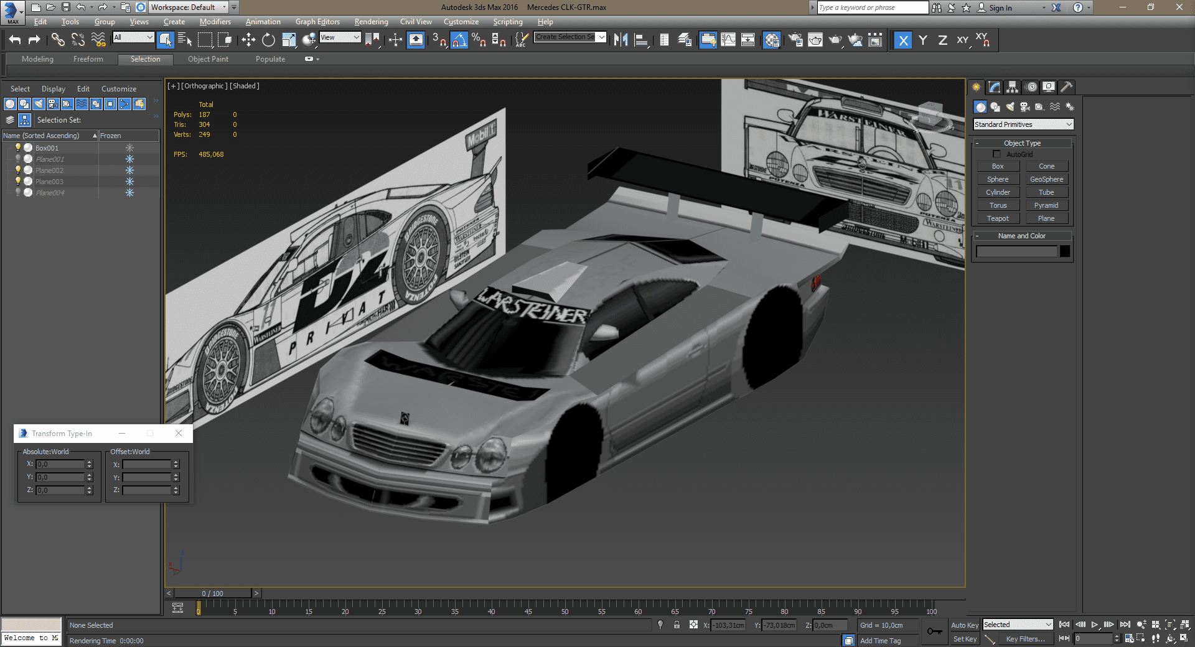1195x647 pixels.
Task: Click the Pyramid object type button
Action: click(1047, 205)
